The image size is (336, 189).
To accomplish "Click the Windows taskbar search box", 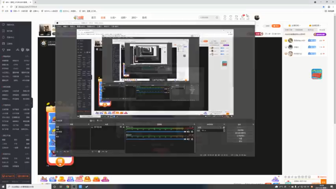I will pos(29,187).
